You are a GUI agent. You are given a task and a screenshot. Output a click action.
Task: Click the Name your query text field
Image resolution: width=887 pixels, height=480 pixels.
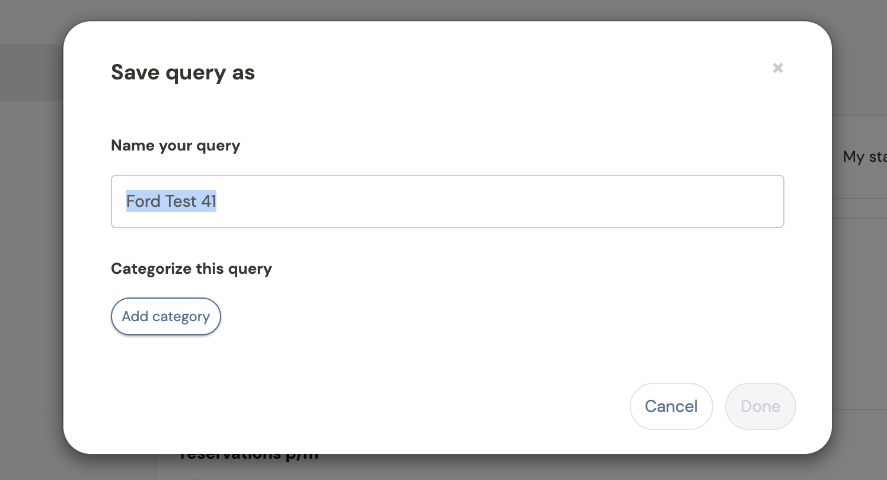(x=448, y=201)
